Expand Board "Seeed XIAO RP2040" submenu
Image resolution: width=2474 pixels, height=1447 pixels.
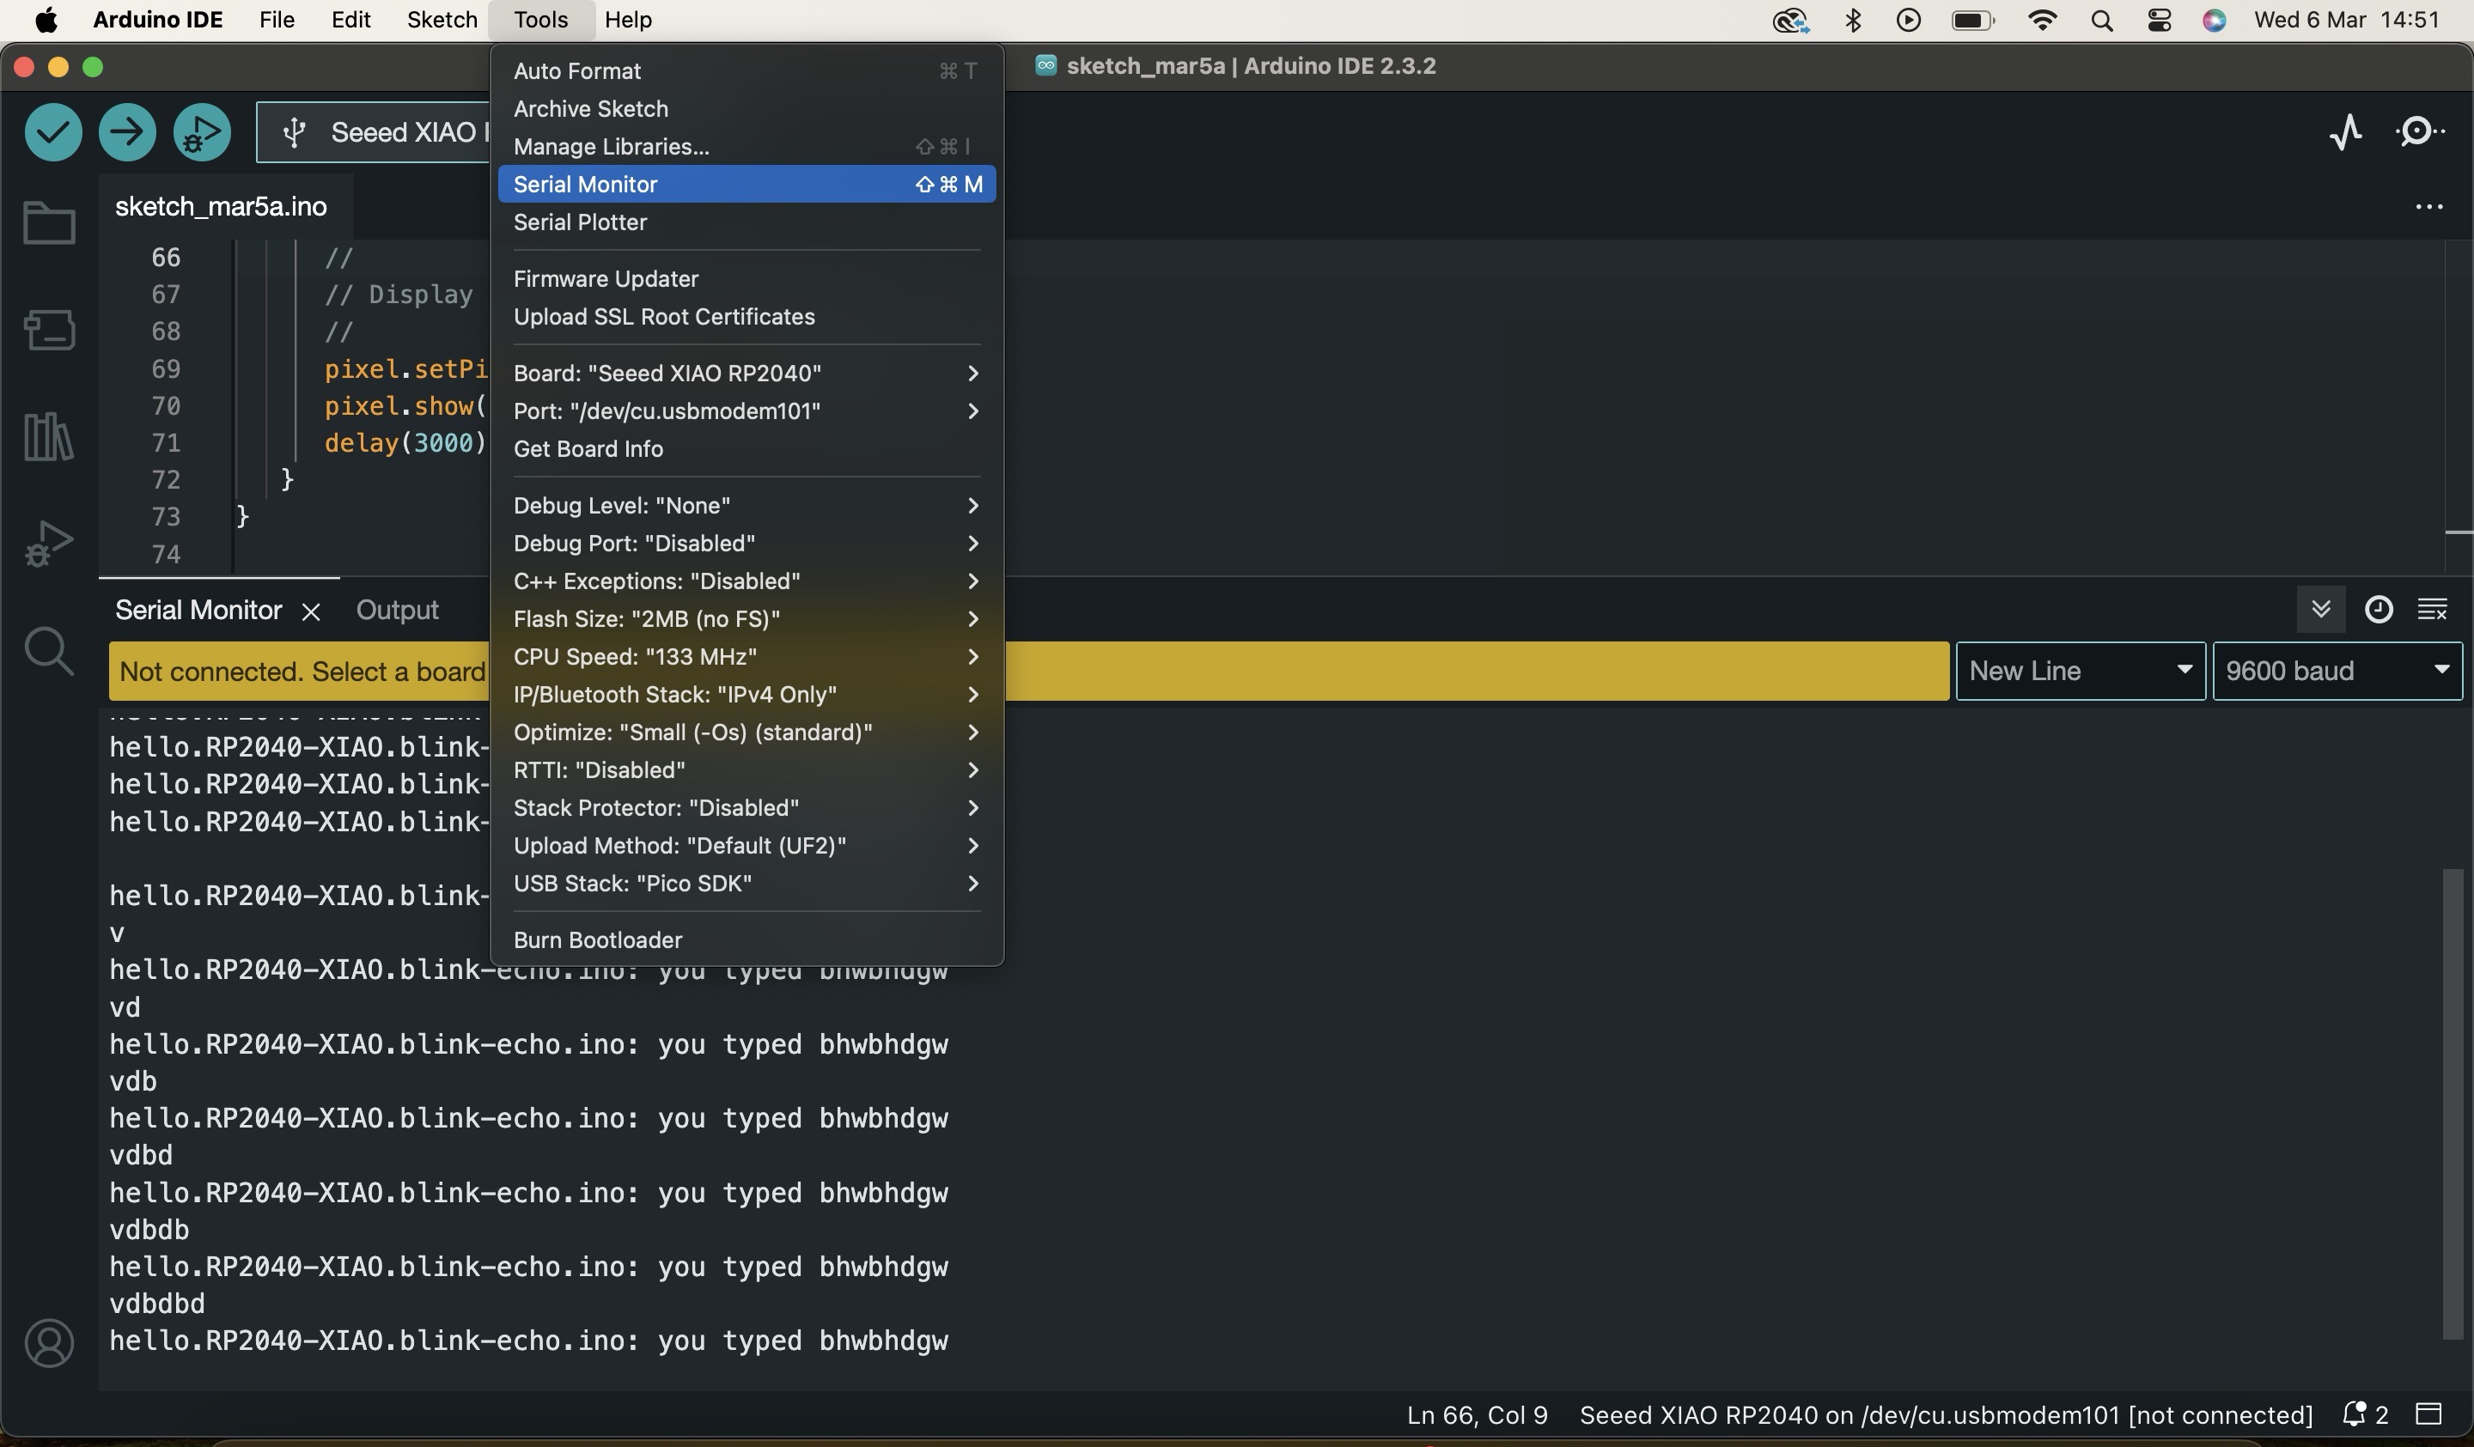point(746,373)
